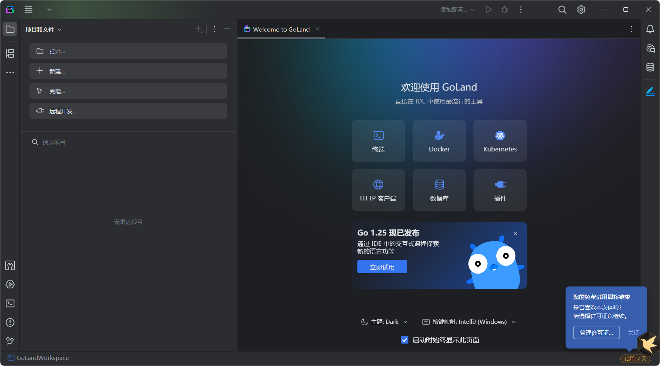This screenshot has width=660, height=366.
Task: Click the blue pencil edit icon in the right sidebar
Action: tap(650, 91)
